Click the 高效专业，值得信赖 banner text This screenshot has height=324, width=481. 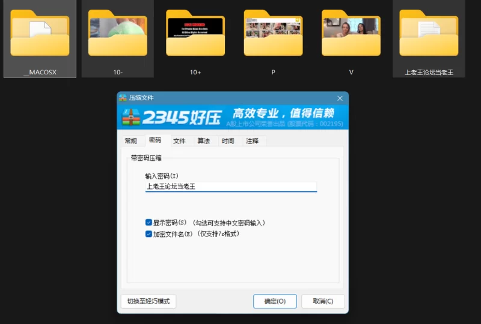coord(283,113)
